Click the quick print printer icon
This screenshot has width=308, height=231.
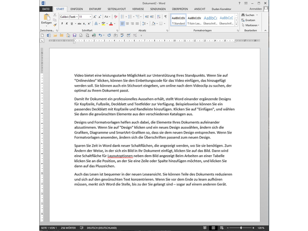click(94, 35)
